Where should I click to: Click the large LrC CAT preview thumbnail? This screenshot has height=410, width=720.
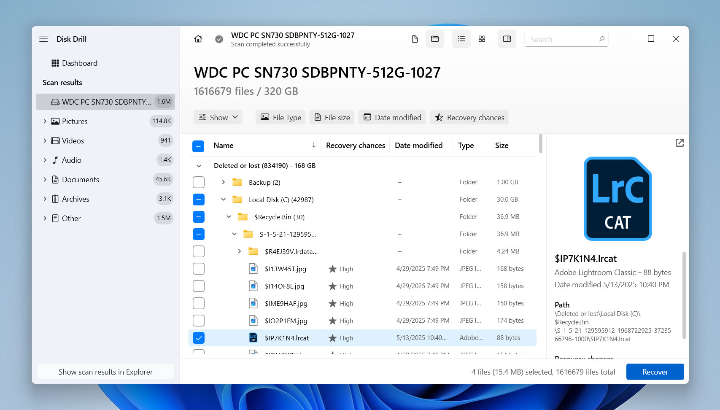coord(618,199)
